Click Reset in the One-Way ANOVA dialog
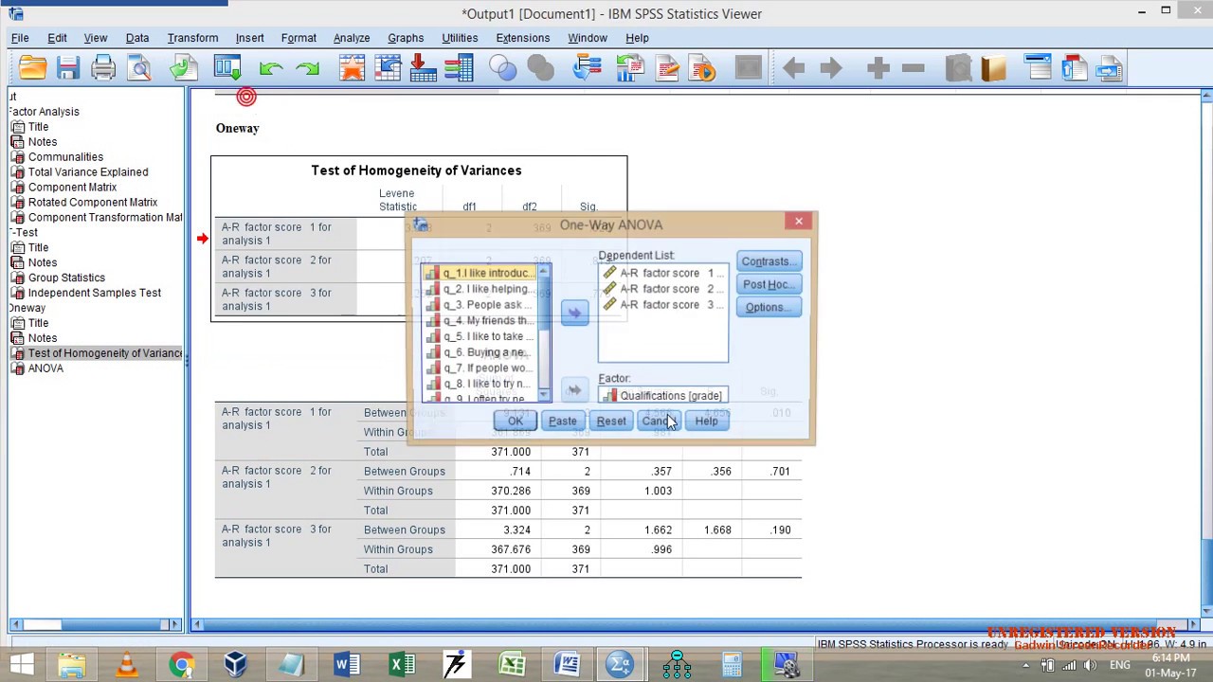This screenshot has height=682, width=1213. click(x=611, y=421)
